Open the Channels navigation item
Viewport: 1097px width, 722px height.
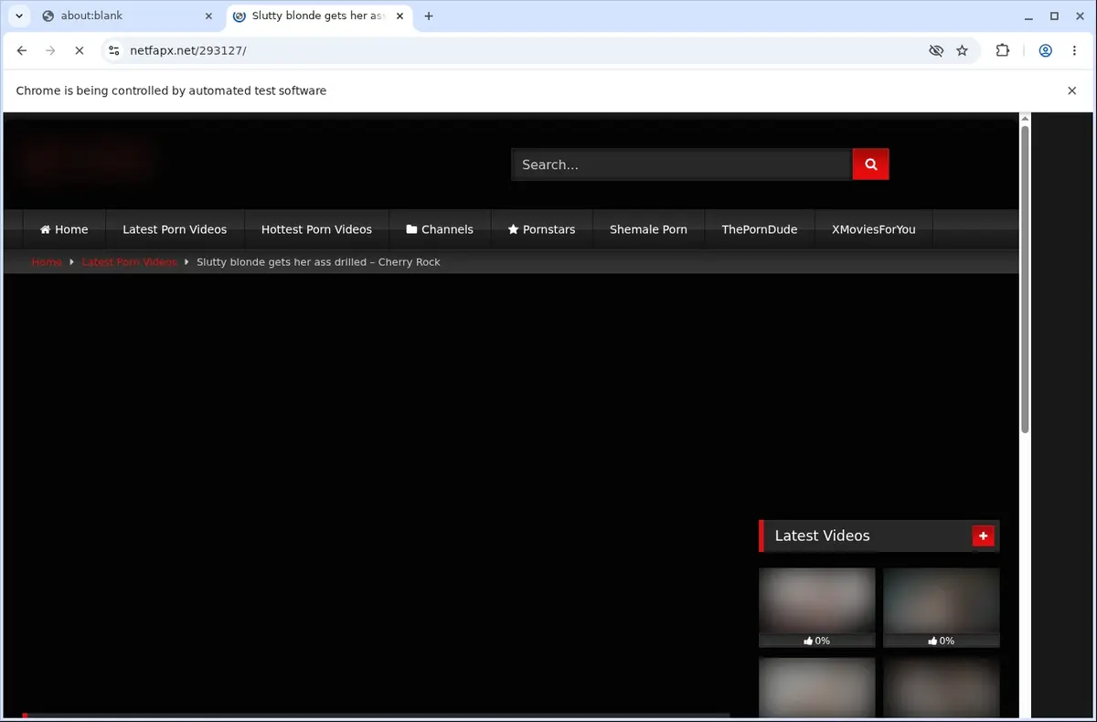[x=440, y=229]
